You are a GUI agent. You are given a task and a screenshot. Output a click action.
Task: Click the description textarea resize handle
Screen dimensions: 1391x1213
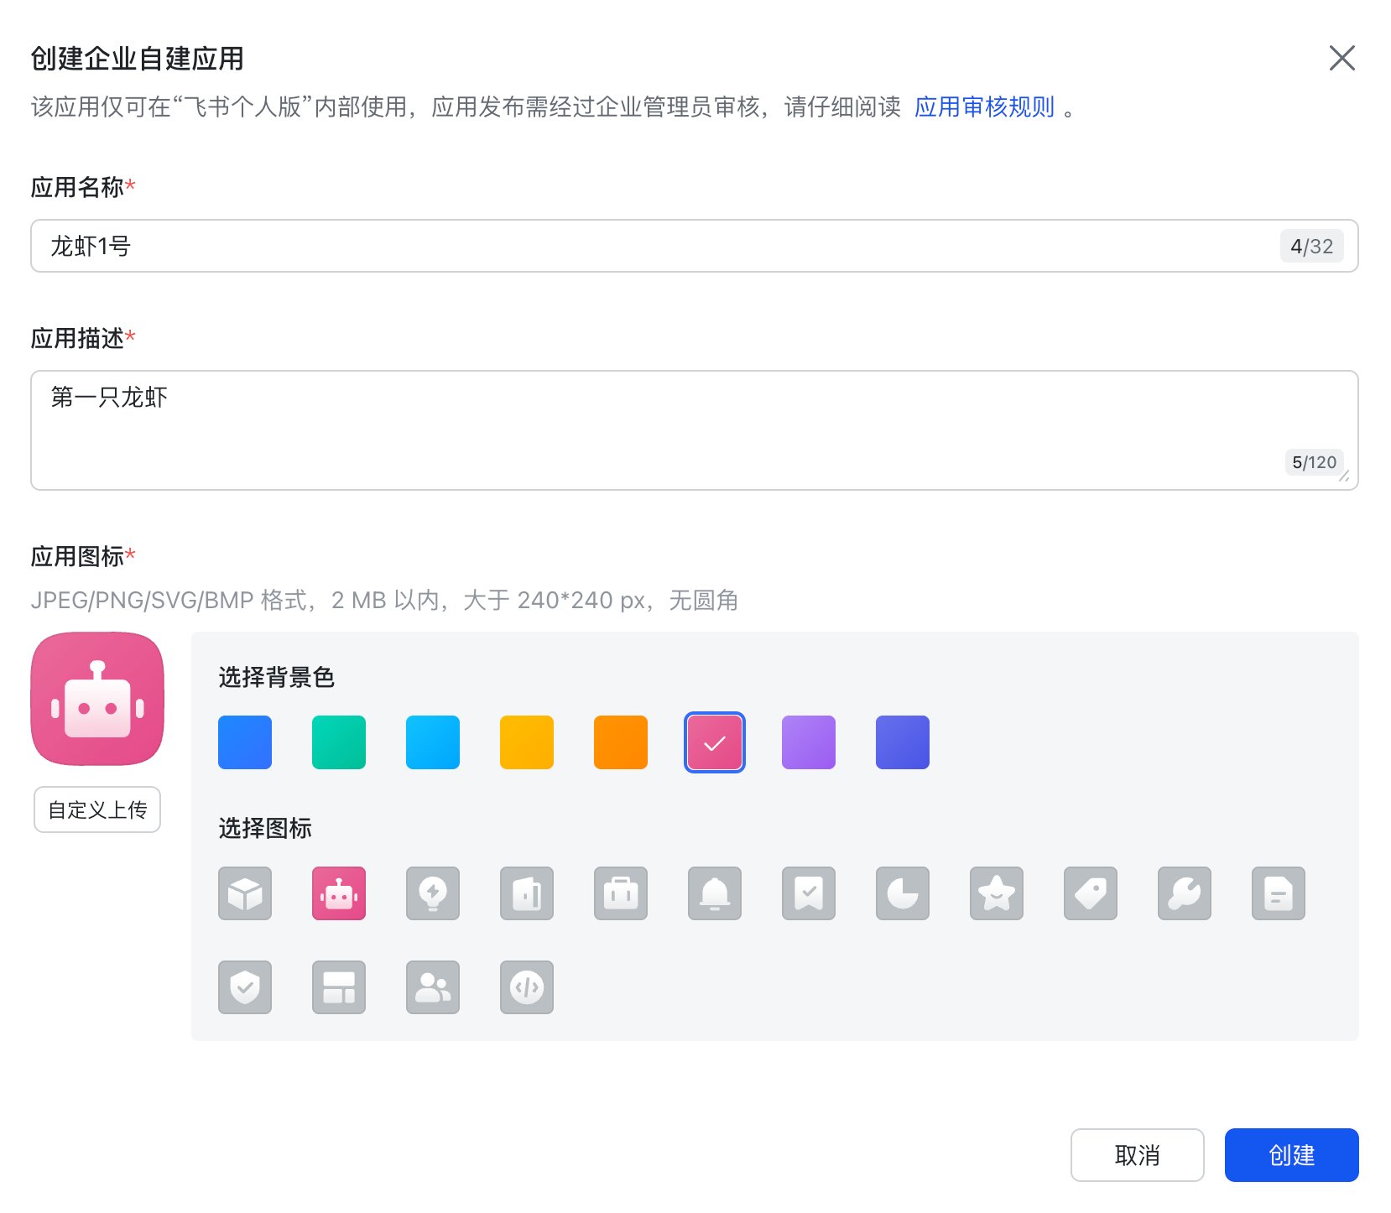(x=1345, y=476)
